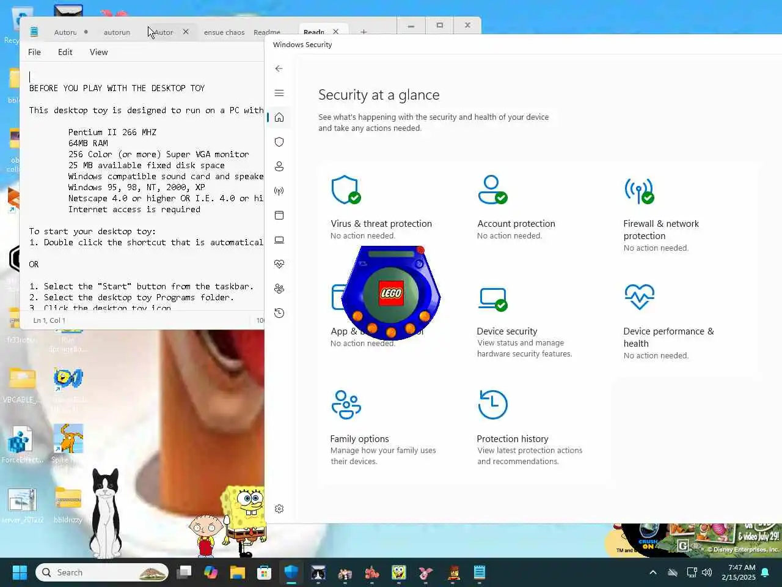Open Notepad View menu
Screen dimensions: 782x587
pyautogui.click(x=98, y=52)
